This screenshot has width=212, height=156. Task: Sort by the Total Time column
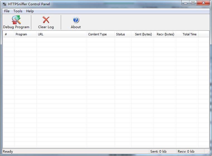[187, 34]
